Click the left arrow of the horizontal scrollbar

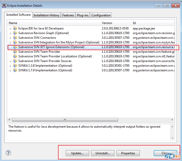[9, 120]
